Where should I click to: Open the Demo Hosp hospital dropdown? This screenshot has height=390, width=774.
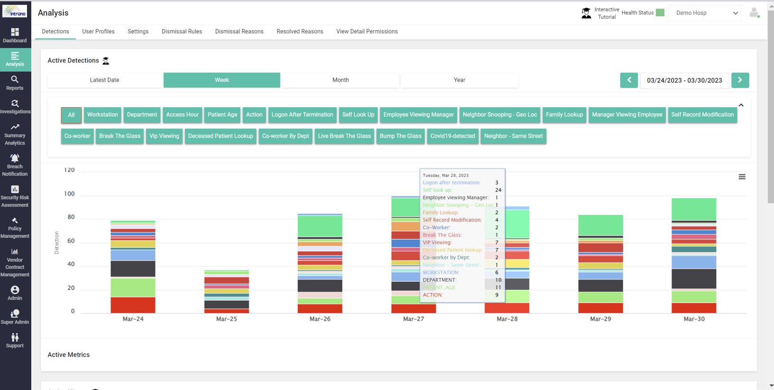pos(706,13)
